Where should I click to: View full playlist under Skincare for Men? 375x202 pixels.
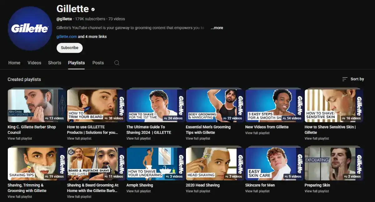[x=257, y=191]
